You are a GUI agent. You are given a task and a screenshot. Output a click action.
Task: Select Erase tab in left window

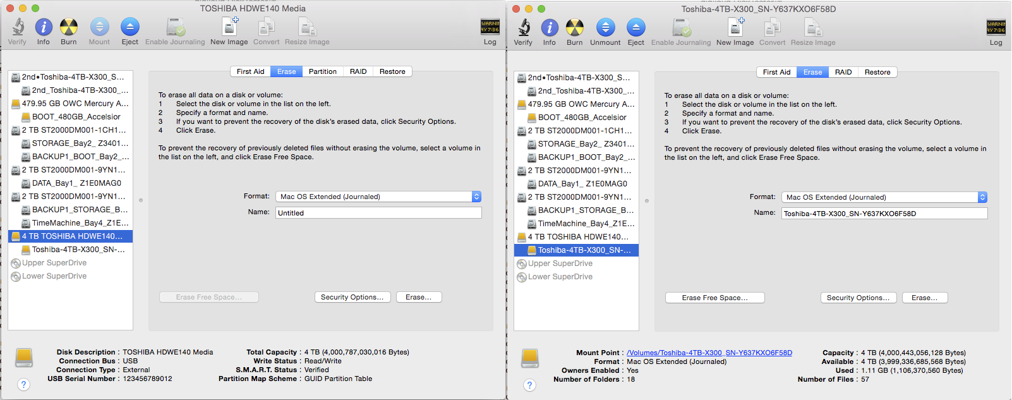(x=287, y=71)
